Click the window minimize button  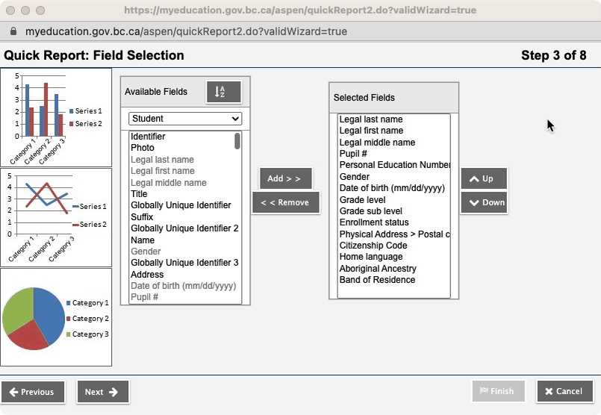click(25, 10)
